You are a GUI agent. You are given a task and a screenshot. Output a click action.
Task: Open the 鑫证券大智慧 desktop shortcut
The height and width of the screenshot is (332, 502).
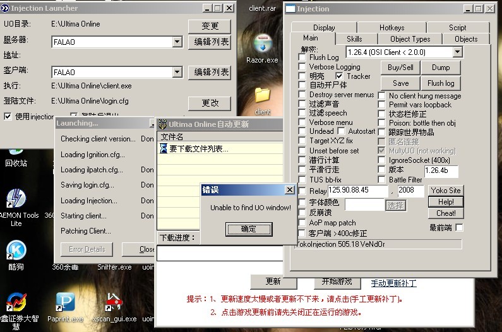point(17,302)
